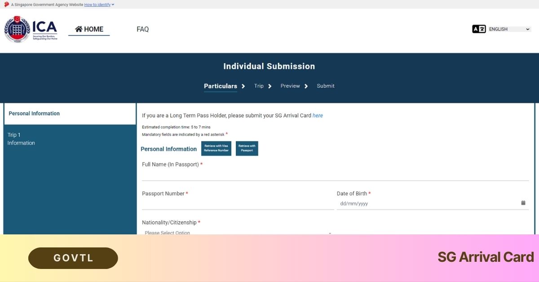This screenshot has height=282, width=539.
Task: Open the FAQ menu item
Action: [x=142, y=29]
